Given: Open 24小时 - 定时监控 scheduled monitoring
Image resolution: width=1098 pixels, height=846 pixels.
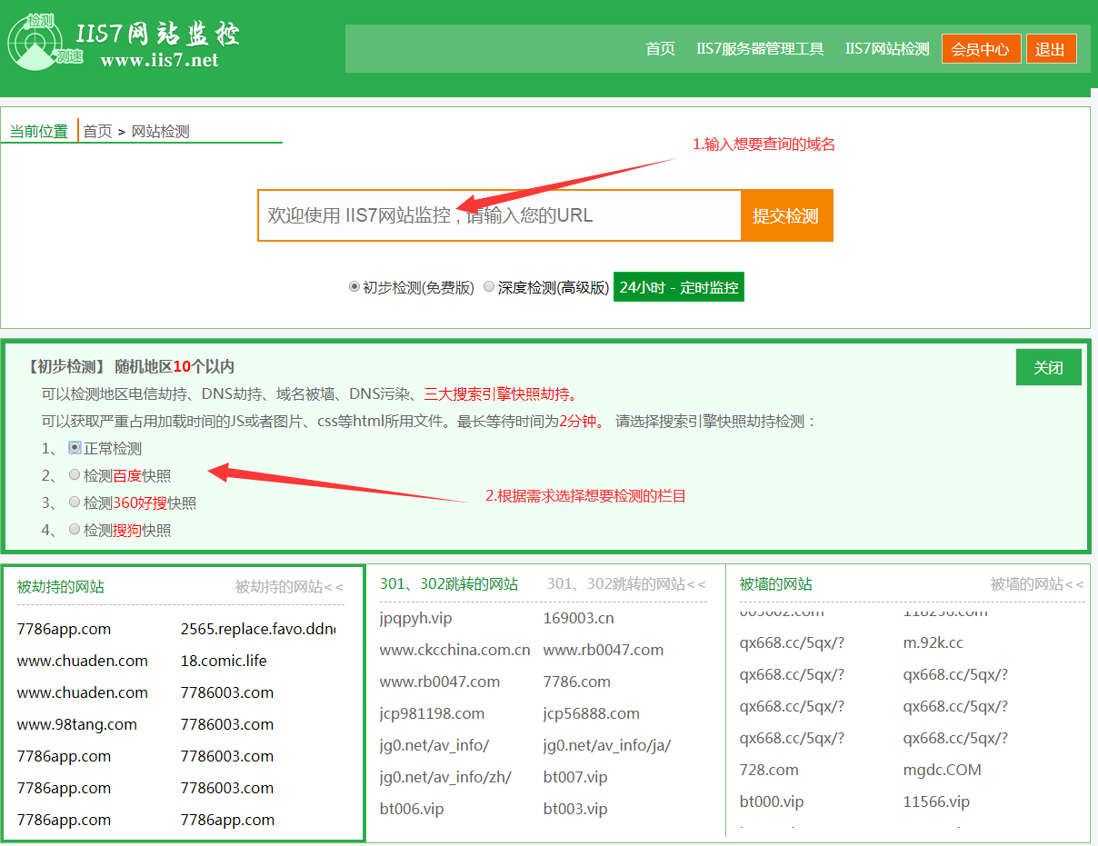Looking at the screenshot, I should (679, 287).
